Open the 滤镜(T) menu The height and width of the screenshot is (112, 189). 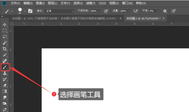point(91,3)
